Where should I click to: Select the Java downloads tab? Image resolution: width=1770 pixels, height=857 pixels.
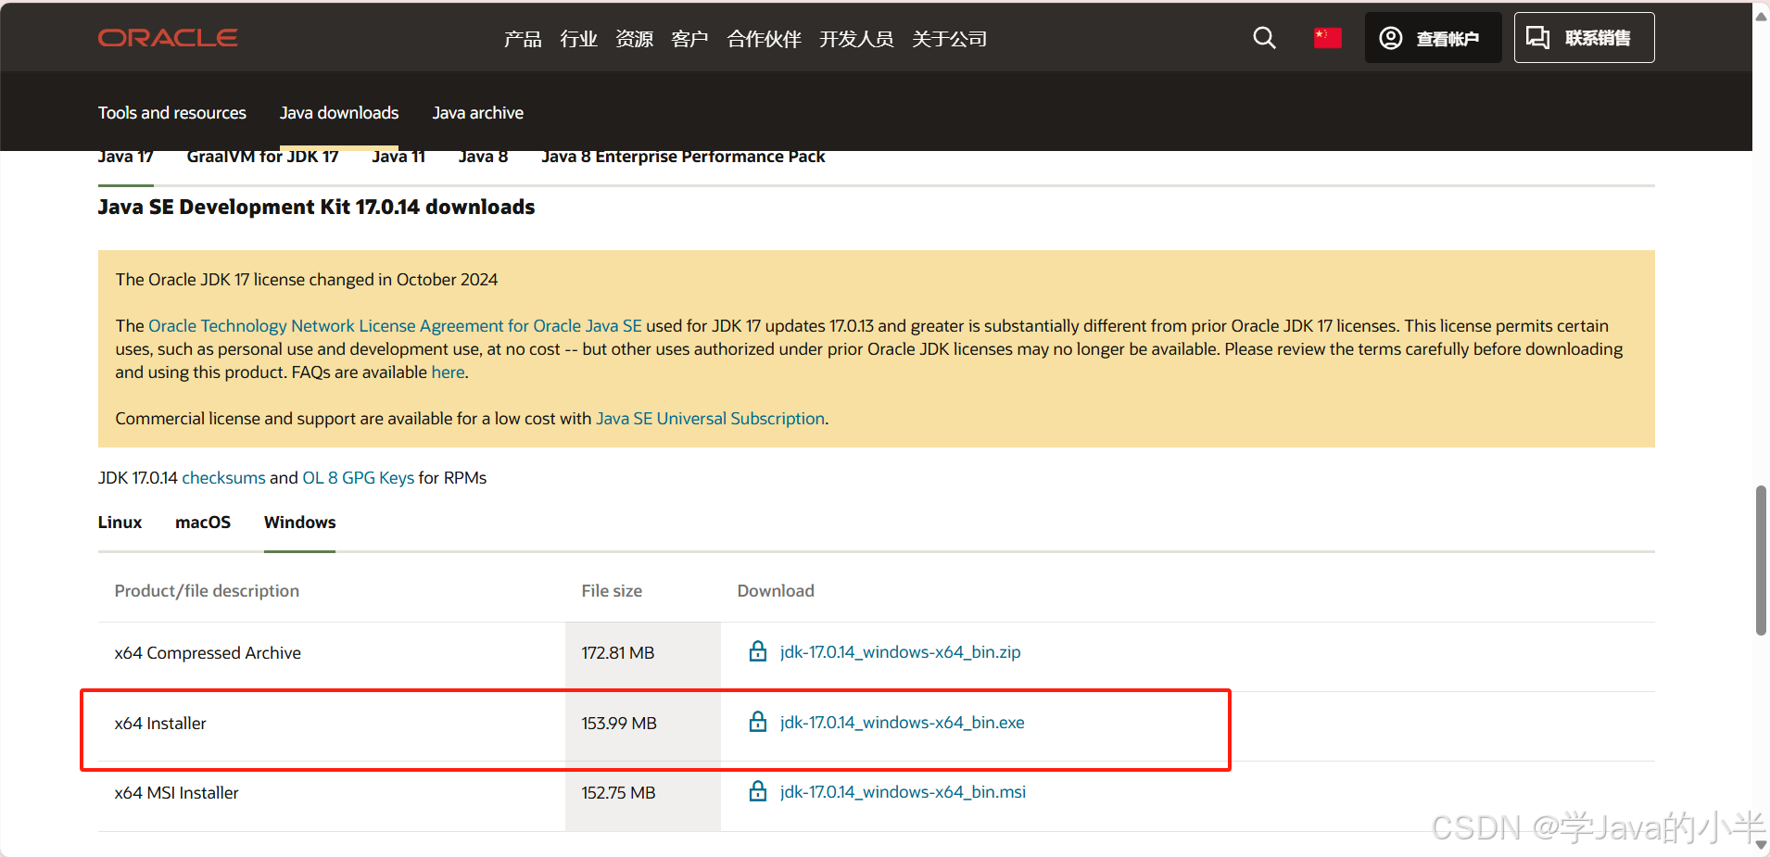[339, 113]
